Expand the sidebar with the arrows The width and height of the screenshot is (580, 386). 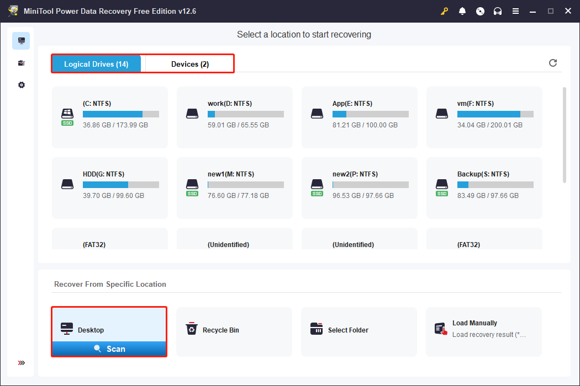[x=21, y=363]
